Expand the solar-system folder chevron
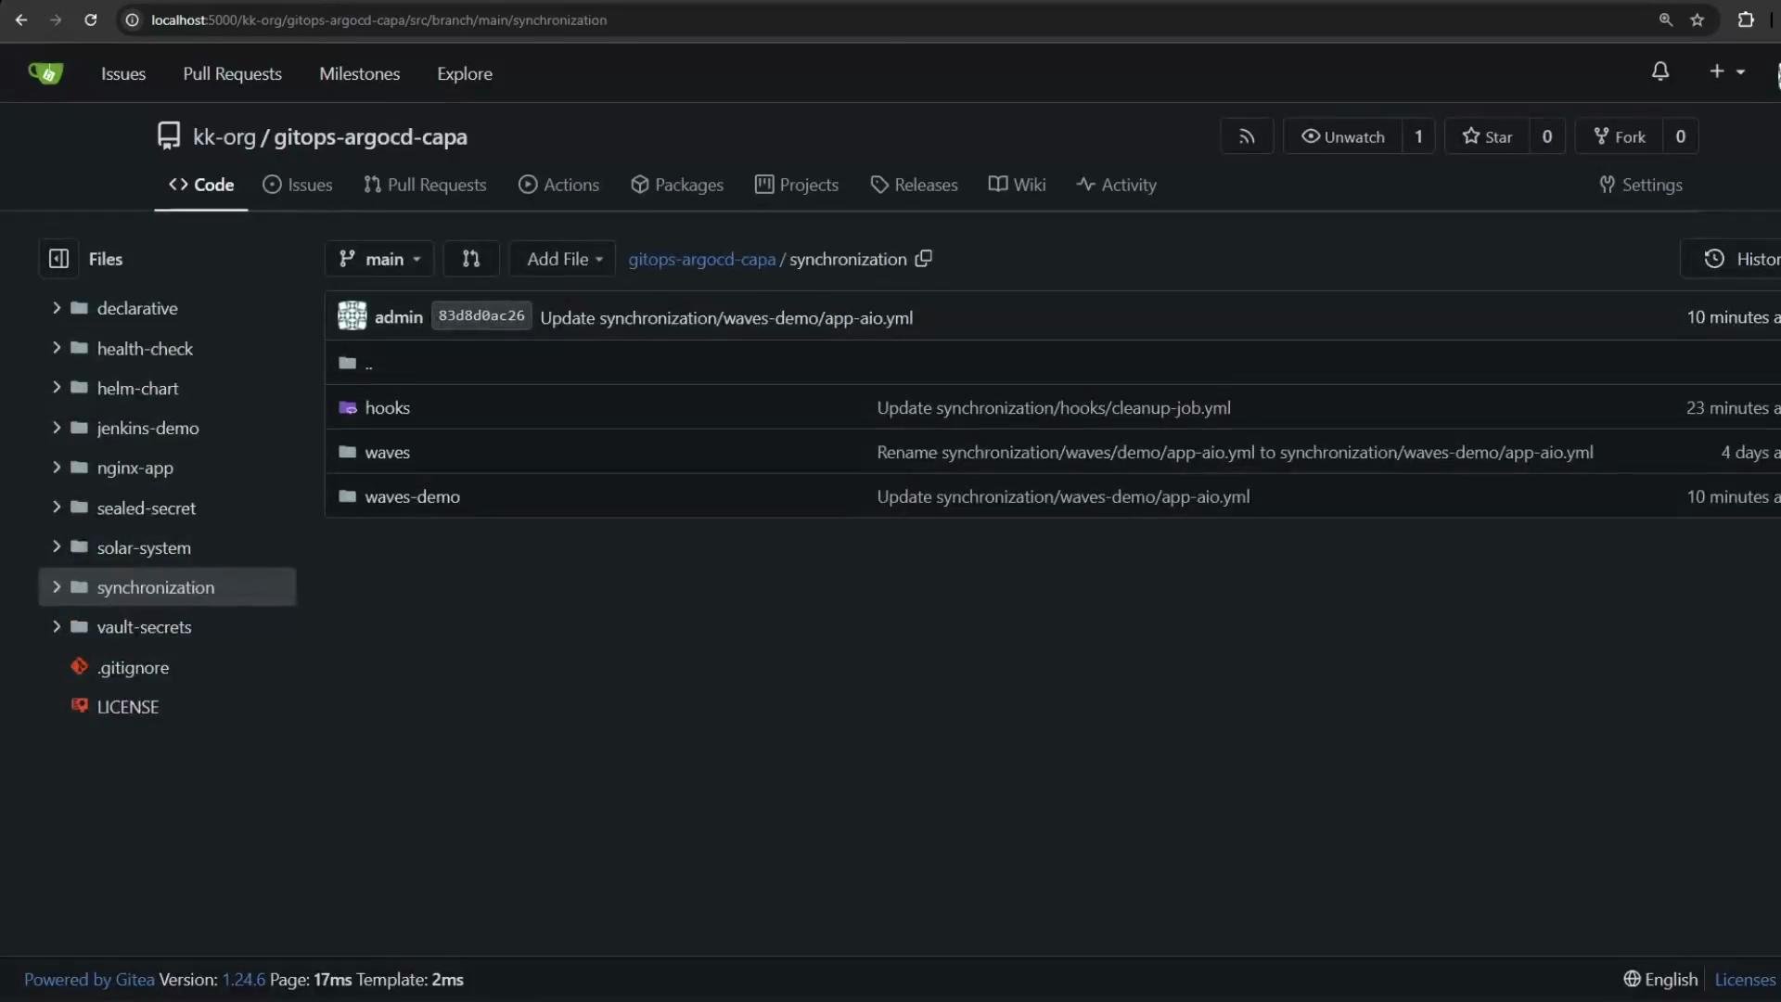The width and height of the screenshot is (1781, 1002). (x=57, y=547)
